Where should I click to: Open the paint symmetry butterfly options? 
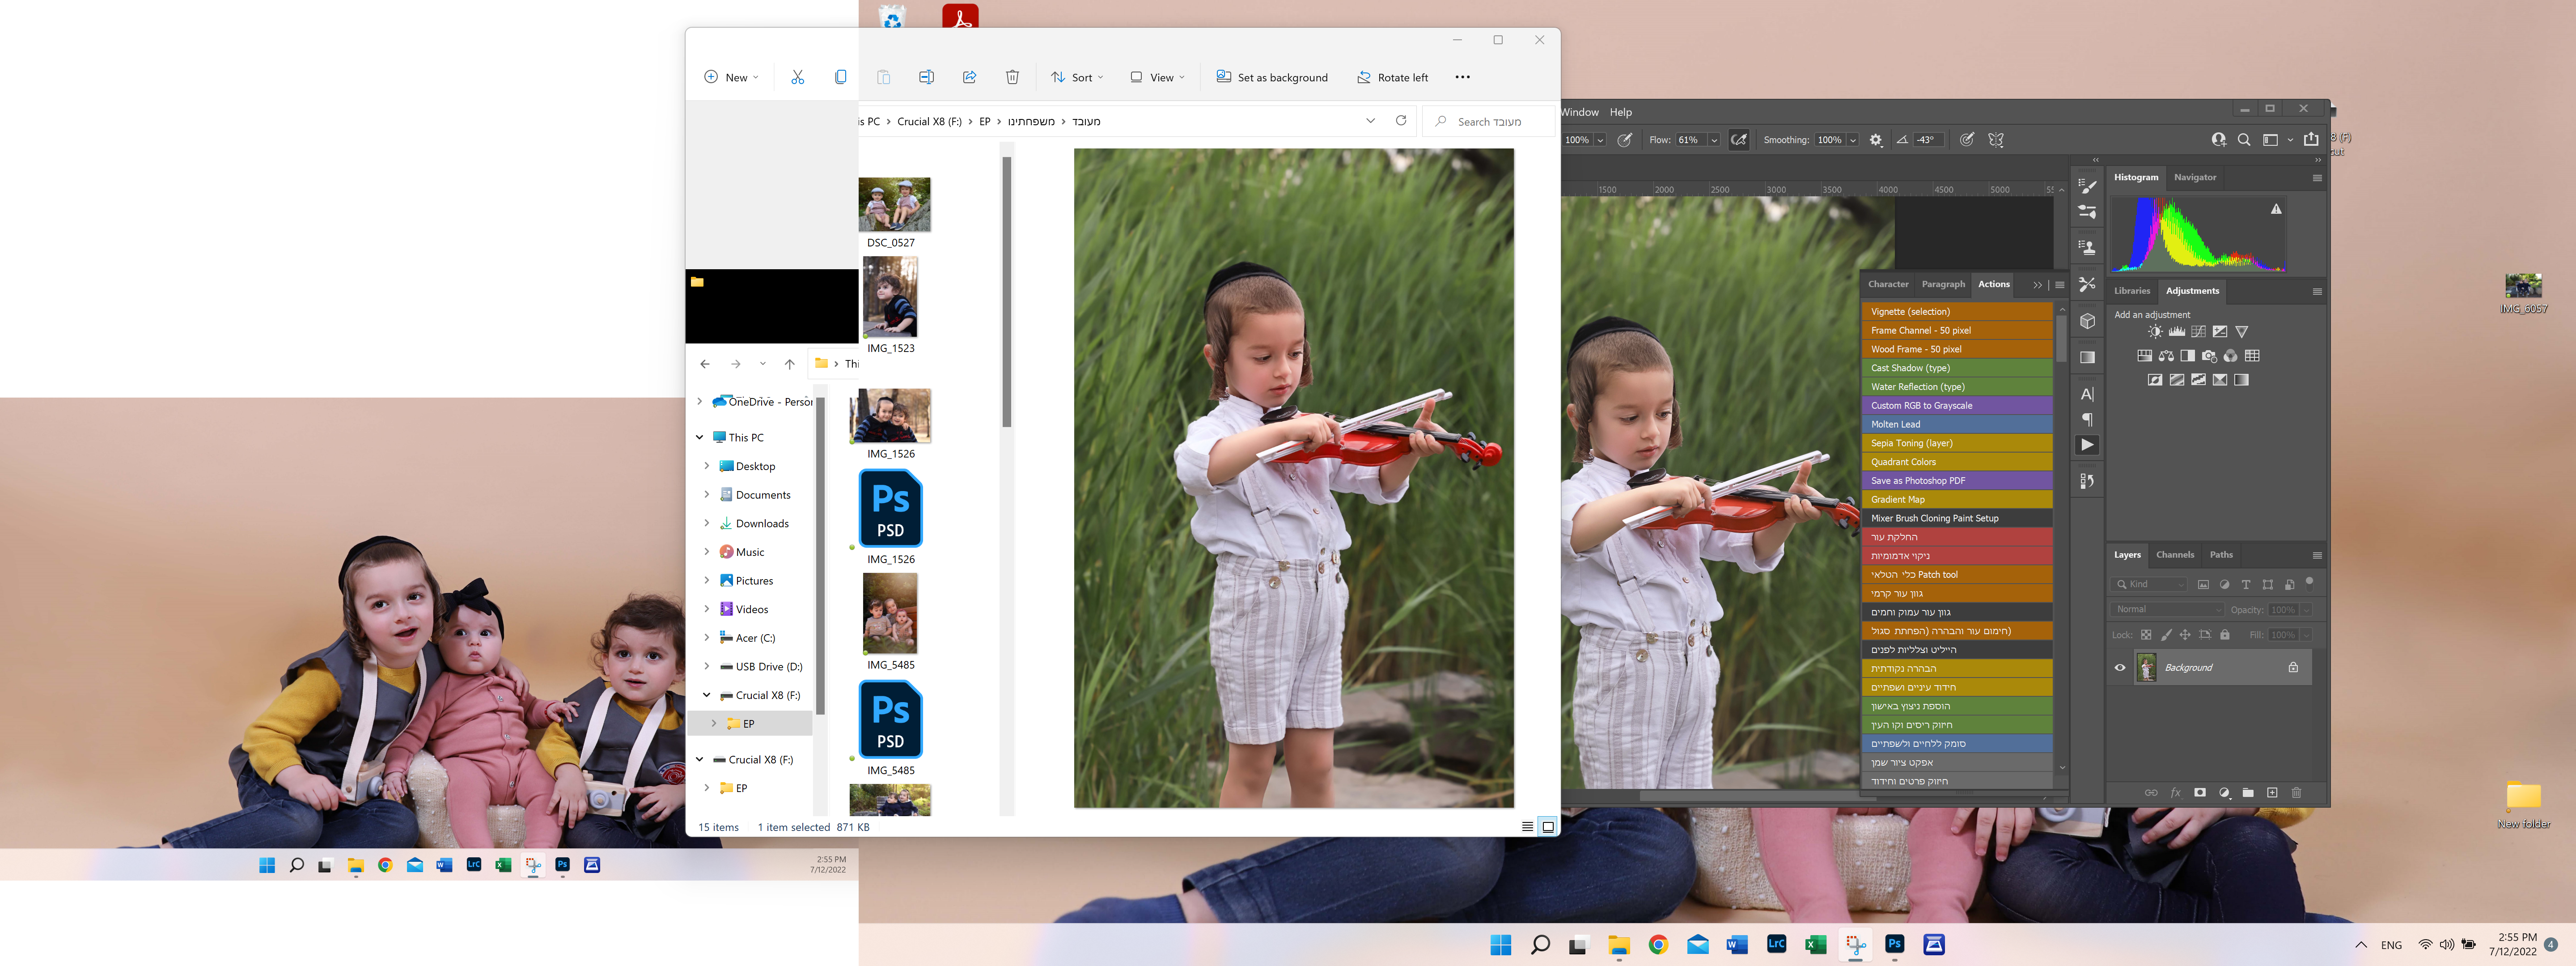point(1996,140)
